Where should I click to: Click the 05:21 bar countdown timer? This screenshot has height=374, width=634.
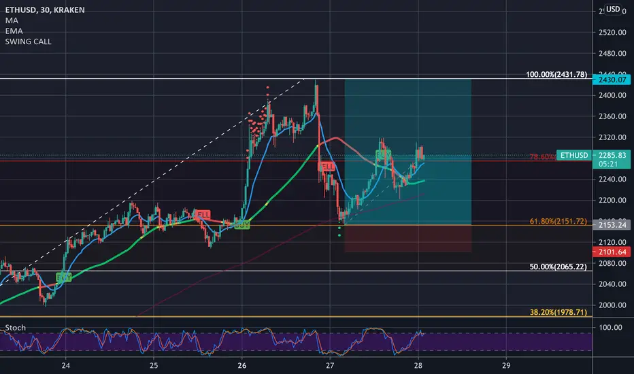click(x=608, y=164)
